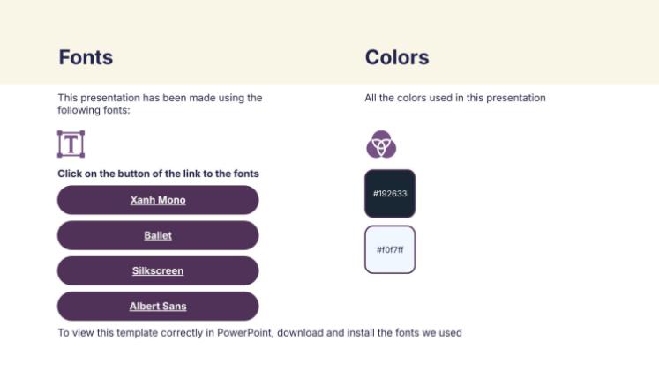659x370 pixels.
Task: Open the Albert Sans font link
Action: point(158,307)
